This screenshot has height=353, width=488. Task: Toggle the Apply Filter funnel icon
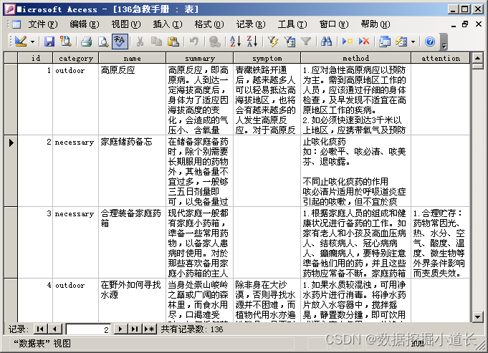tap(306, 42)
